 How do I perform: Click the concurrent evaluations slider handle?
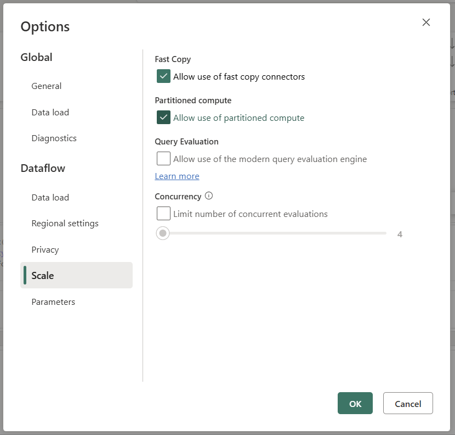click(162, 233)
